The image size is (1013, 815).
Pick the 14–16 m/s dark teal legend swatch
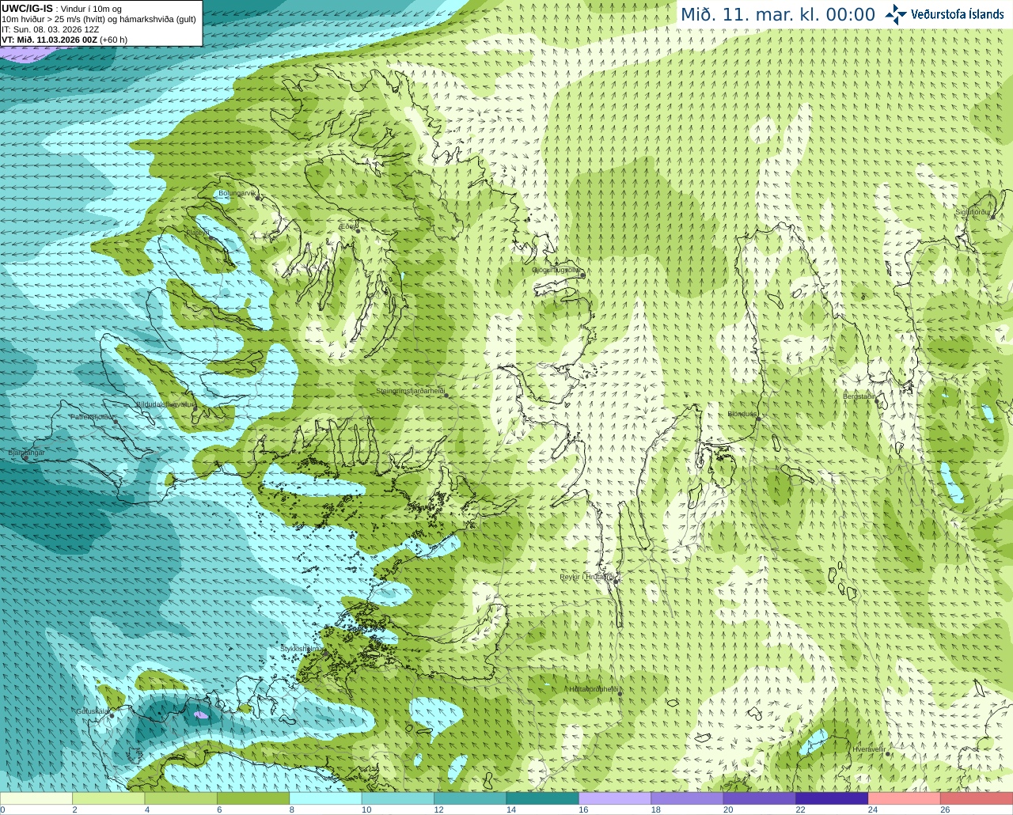(x=543, y=799)
